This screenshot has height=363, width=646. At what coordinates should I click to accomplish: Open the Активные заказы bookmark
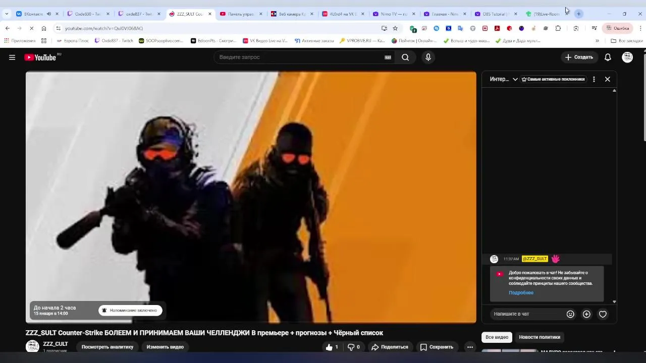314,41
